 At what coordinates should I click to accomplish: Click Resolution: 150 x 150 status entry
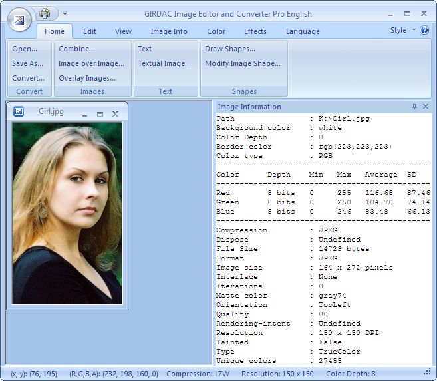click(x=277, y=374)
